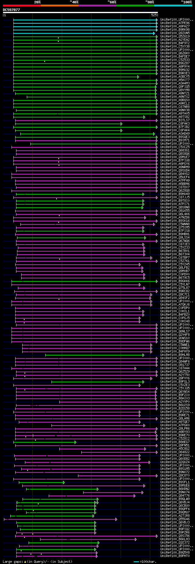Image resolution: width=195 pixels, height=564 pixels.
Task: Select the DC597077 query title
Action: [11, 10]
